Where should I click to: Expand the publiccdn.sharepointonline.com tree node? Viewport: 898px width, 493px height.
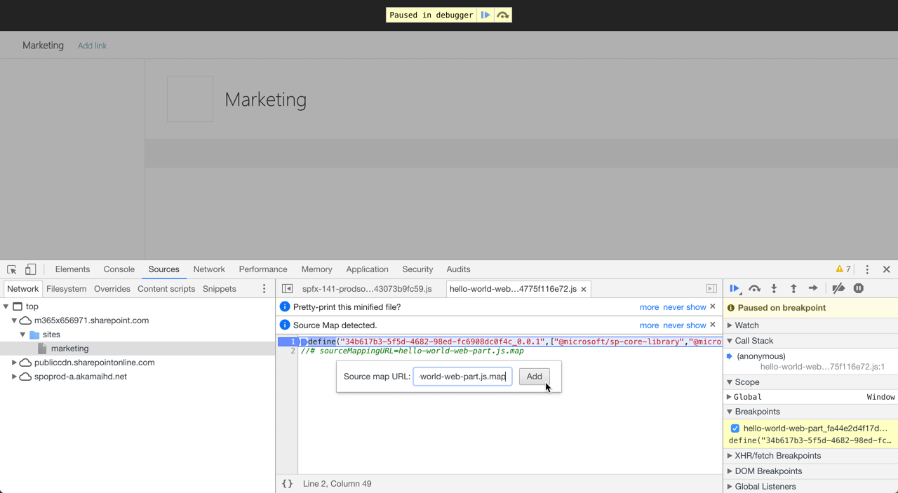[14, 363]
